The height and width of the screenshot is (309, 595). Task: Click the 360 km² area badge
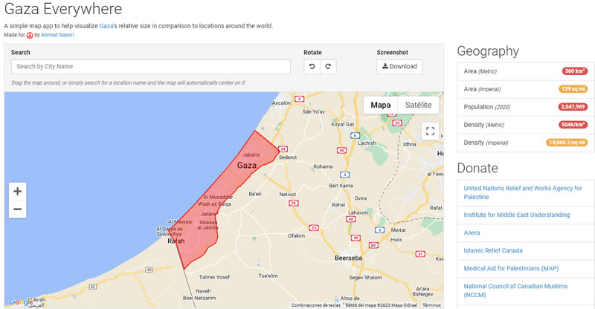point(574,71)
